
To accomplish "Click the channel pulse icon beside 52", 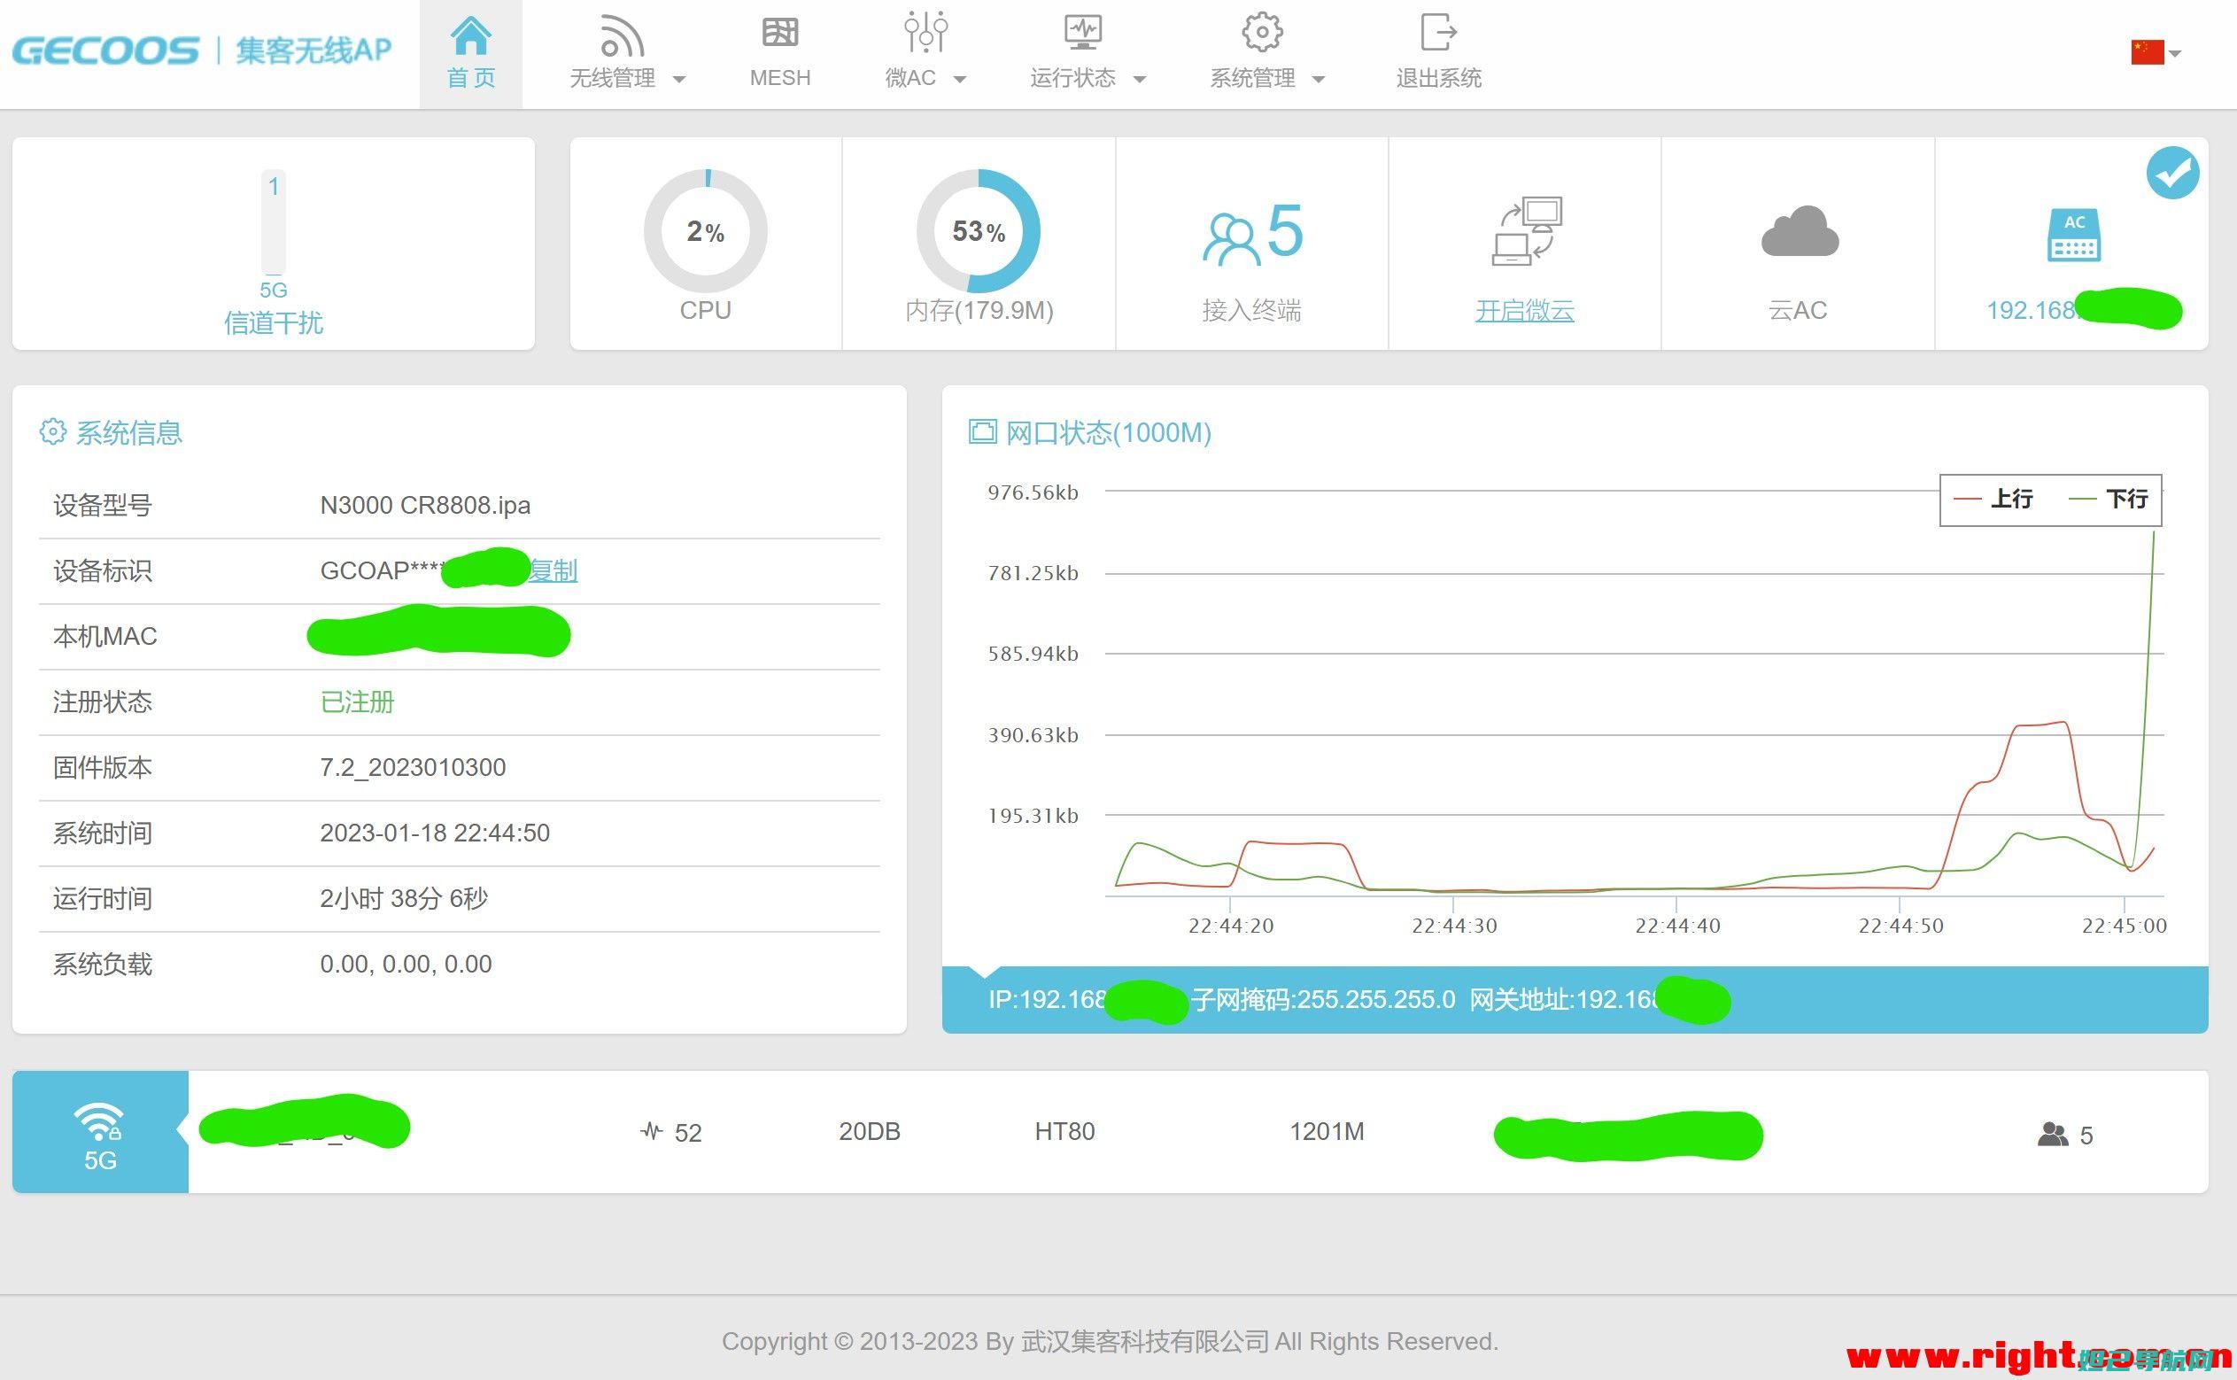I will point(652,1132).
